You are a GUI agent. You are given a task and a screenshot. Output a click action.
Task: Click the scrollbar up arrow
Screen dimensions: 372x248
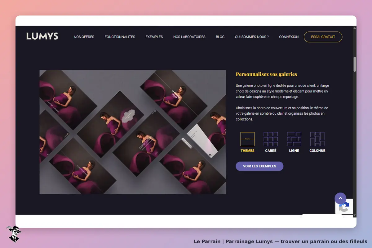coord(355,28)
